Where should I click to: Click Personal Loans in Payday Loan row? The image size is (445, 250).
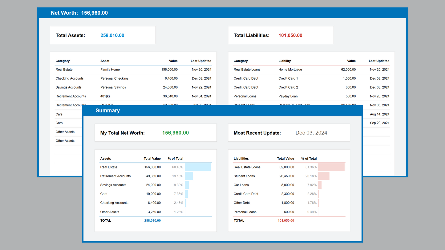click(x=245, y=96)
